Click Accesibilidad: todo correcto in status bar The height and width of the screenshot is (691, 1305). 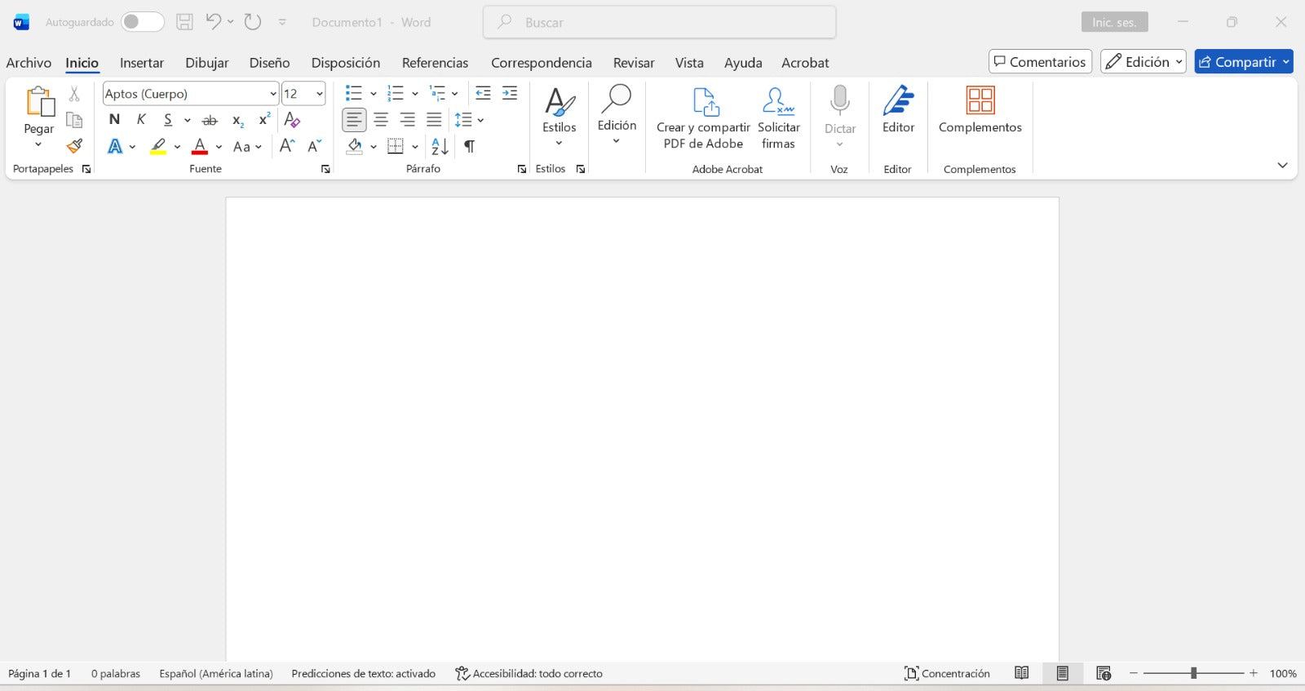click(529, 673)
